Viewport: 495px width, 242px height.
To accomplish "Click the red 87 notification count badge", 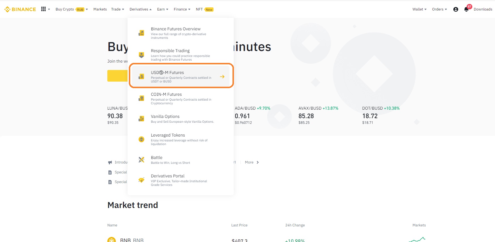I will click(x=470, y=7).
